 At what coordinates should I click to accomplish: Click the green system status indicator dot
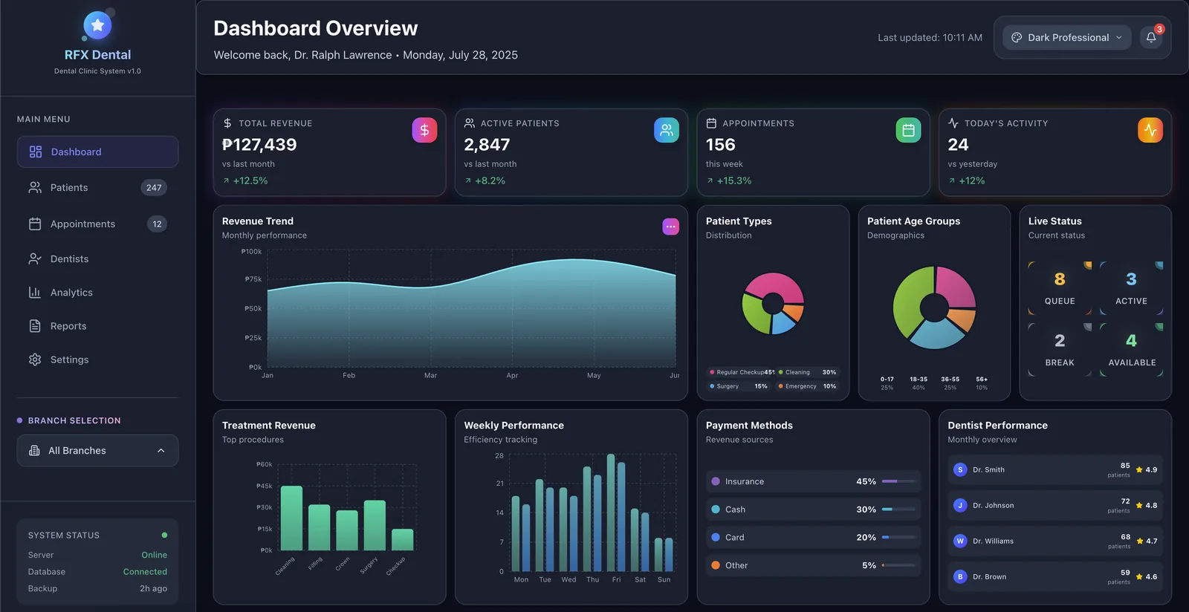click(x=164, y=535)
